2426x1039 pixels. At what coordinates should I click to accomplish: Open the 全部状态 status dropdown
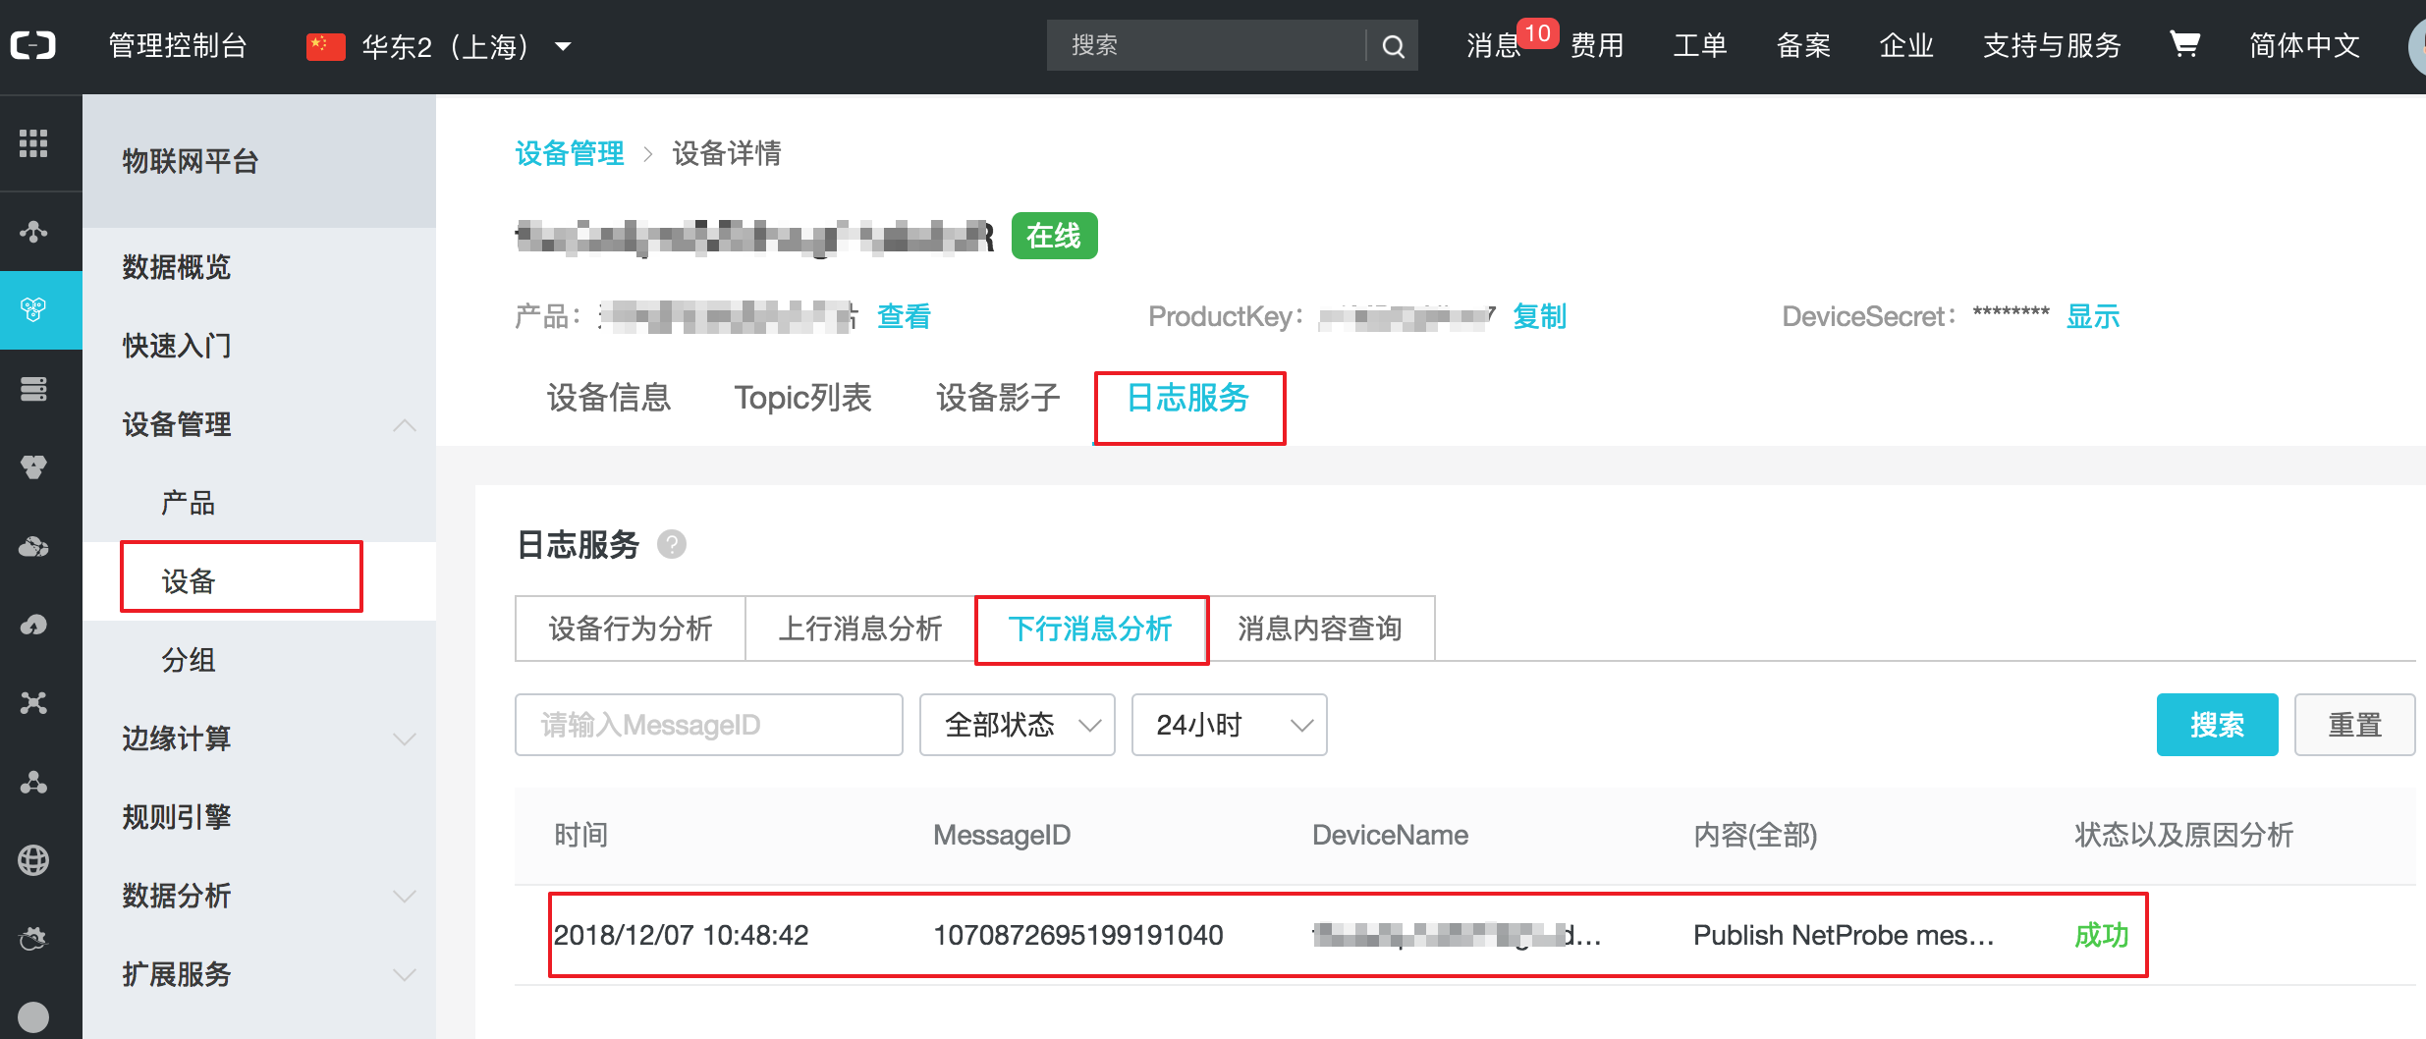(1018, 725)
